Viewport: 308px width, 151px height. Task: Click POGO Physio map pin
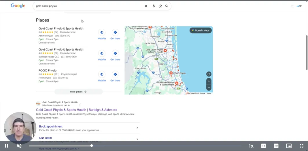click(171, 73)
